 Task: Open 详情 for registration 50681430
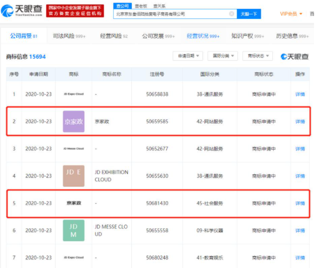(x=300, y=203)
